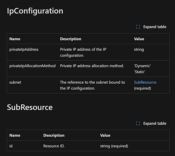The image size is (175, 156).
Task: Expand the IpConfiguration table
Action: tap(151, 27)
